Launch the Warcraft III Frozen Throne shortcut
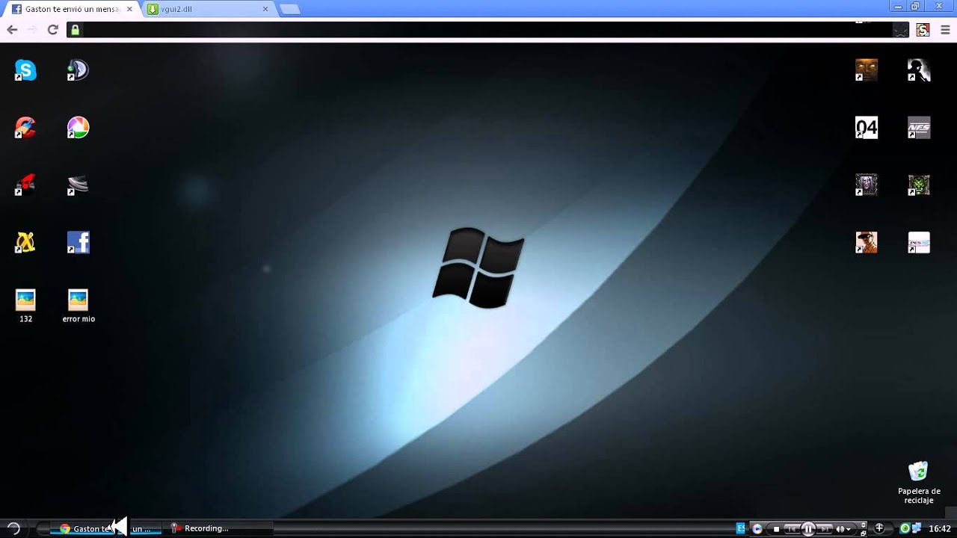Screen dimensions: 957x538 [x=867, y=185]
